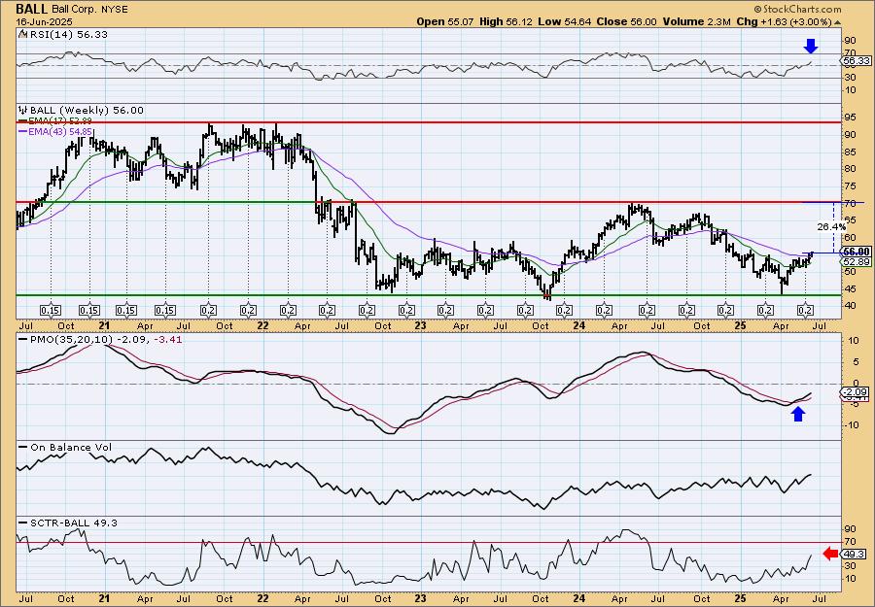This screenshot has width=875, height=607.
Task: Click the Open 55.07 value
Action: 446,21
